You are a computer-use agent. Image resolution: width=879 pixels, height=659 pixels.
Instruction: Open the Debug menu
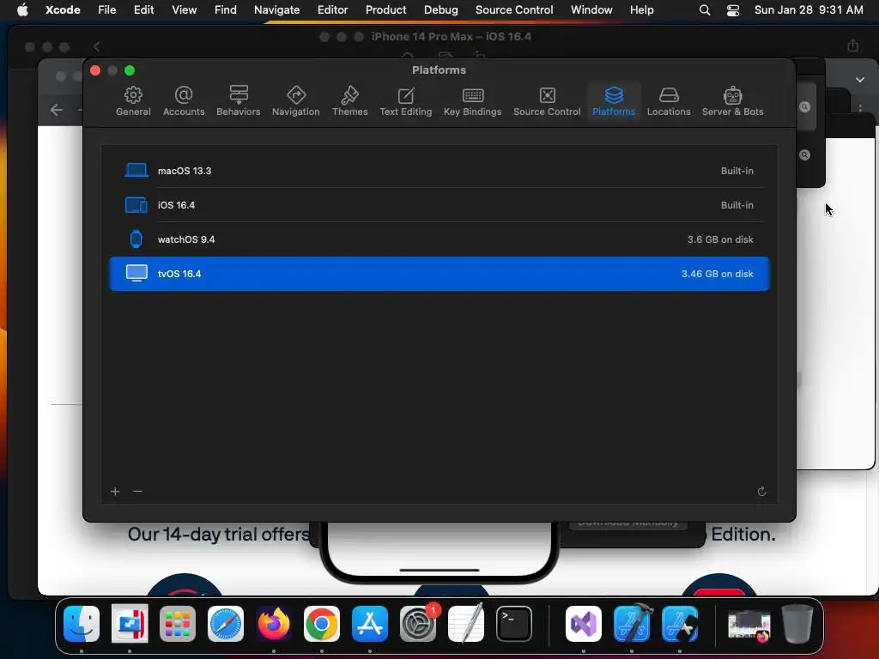point(440,10)
